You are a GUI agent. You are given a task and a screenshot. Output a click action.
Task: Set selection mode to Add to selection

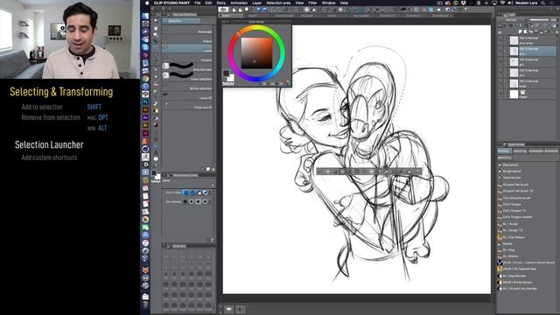click(192, 192)
